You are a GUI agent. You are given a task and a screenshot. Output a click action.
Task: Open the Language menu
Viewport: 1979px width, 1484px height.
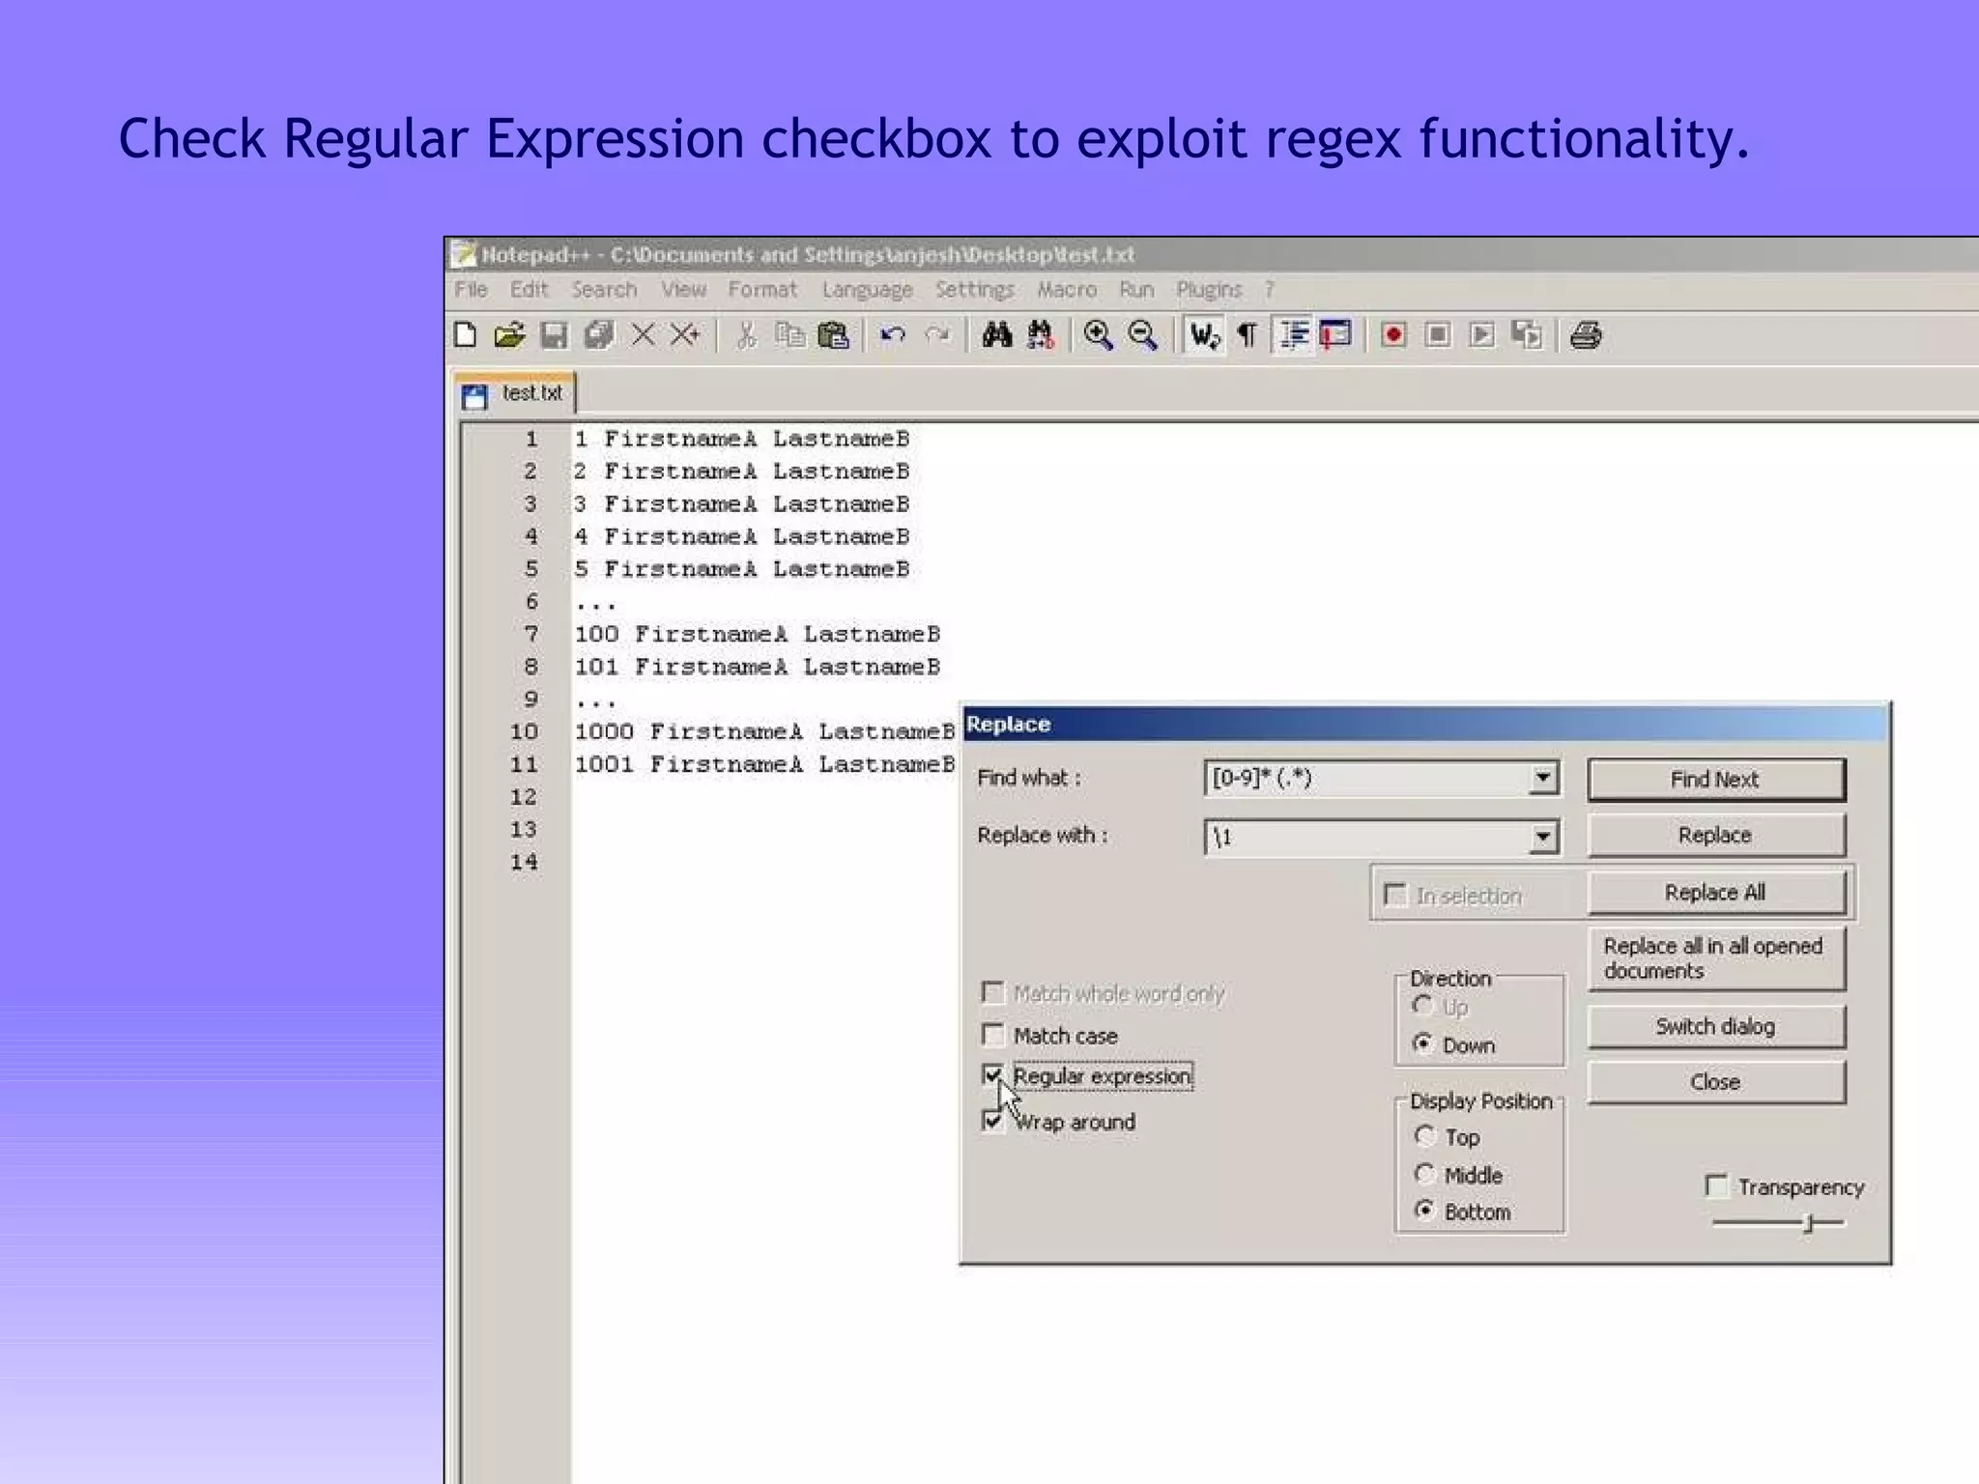pyautogui.click(x=868, y=289)
